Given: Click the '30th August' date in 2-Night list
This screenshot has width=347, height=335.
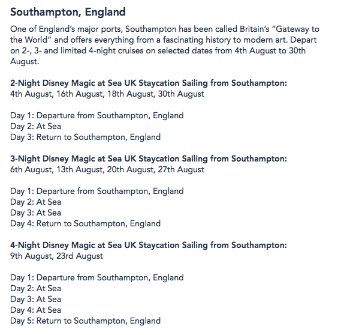Looking at the screenshot, I should [x=181, y=94].
